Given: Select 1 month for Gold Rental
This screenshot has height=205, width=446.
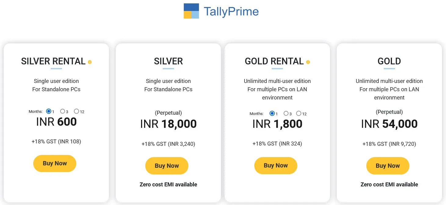Looking at the screenshot, I should pos(272,113).
